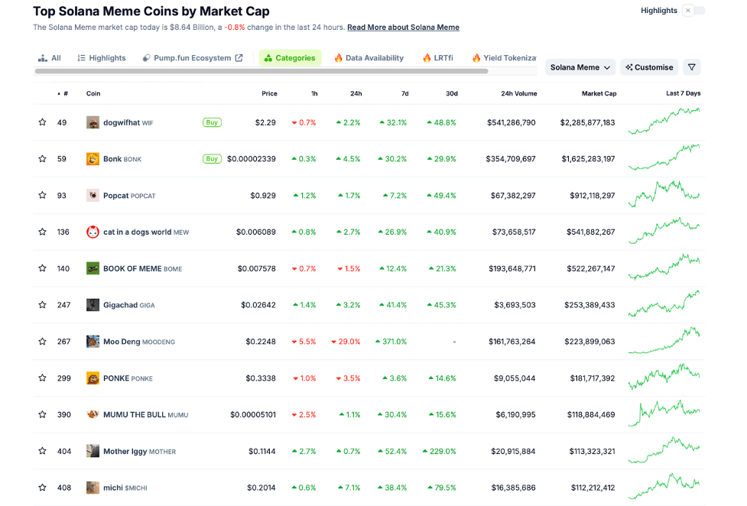The width and height of the screenshot is (747, 506).
Task: Star the PONKE row
Action: [42, 378]
